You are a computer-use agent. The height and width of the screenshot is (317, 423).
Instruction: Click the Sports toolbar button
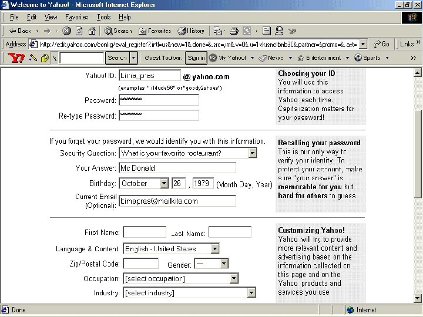(x=367, y=58)
